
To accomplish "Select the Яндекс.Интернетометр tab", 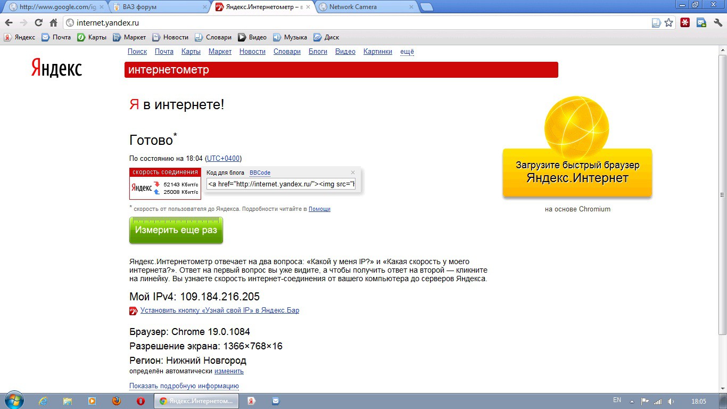I will [263, 7].
